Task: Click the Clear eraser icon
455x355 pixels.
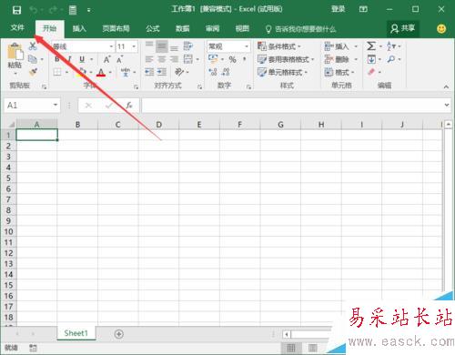Action: click(x=371, y=72)
